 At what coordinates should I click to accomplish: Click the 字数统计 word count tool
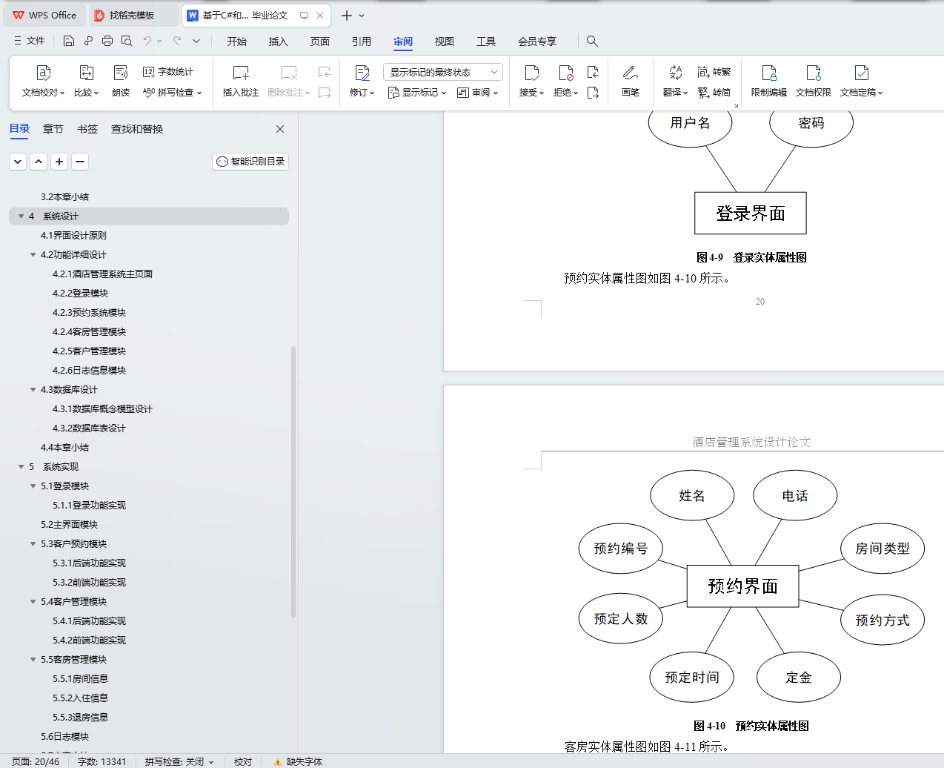(x=168, y=72)
